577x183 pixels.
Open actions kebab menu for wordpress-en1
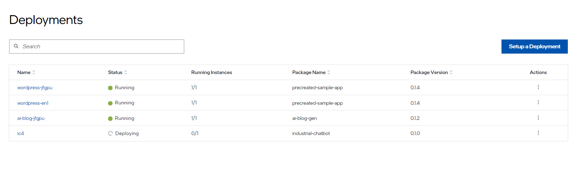point(538,102)
